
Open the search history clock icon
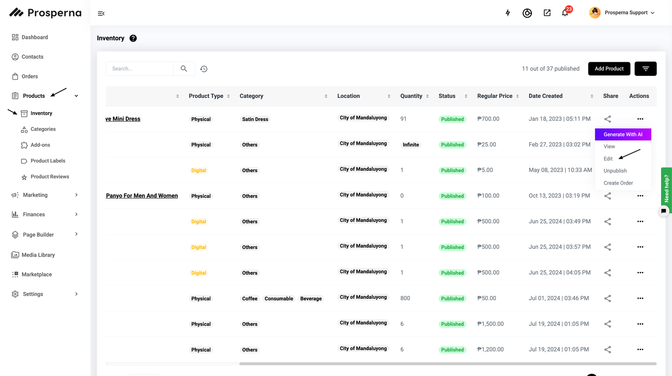204,69
